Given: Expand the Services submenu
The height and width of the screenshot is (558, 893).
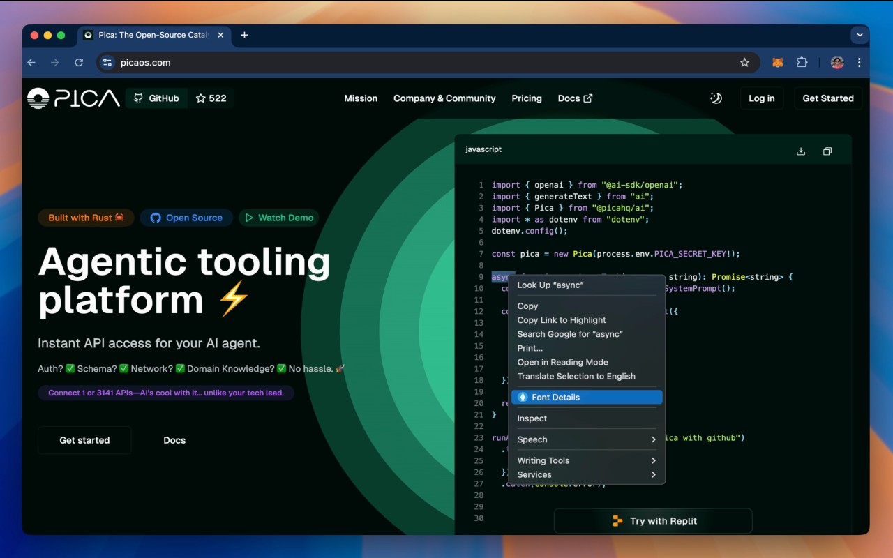Looking at the screenshot, I should click(x=587, y=474).
